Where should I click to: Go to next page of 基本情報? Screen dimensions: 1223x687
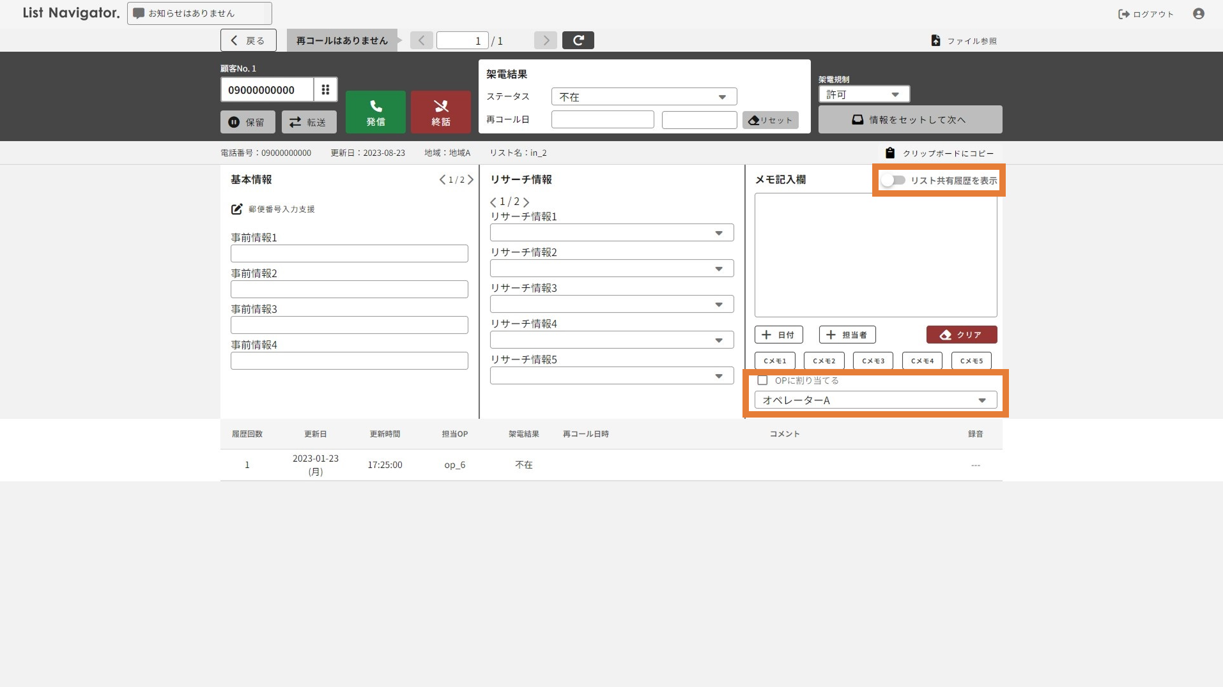coord(471,180)
